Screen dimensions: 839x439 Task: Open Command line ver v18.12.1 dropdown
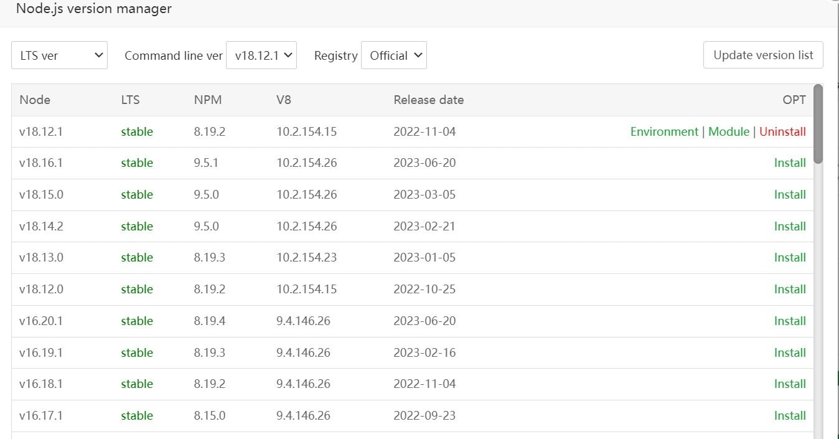point(261,55)
